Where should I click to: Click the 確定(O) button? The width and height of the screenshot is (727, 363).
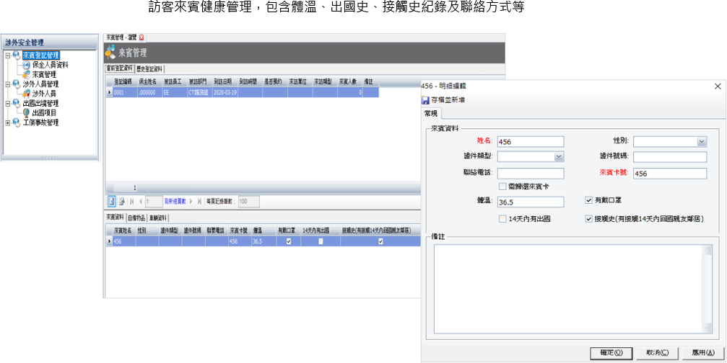611,353
